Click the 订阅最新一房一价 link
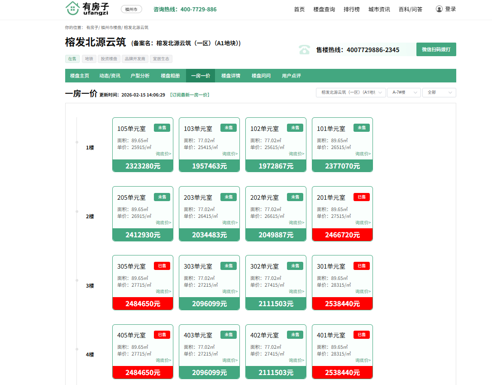The image size is (492, 385). [x=189, y=95]
